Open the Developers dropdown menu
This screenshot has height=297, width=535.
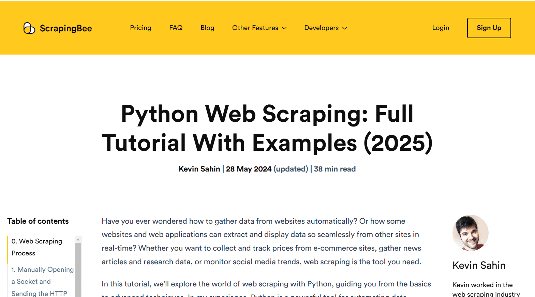321,28
